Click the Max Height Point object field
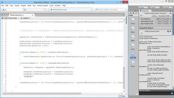 pyautogui.click(x=163, y=24)
